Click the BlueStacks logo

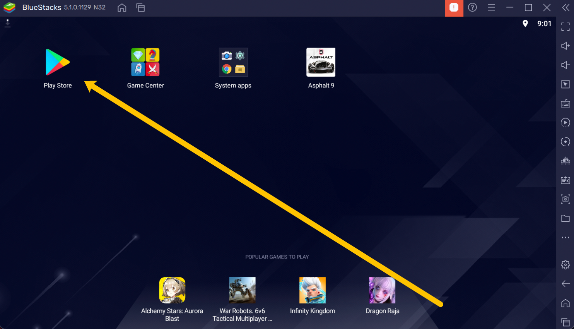9,8
